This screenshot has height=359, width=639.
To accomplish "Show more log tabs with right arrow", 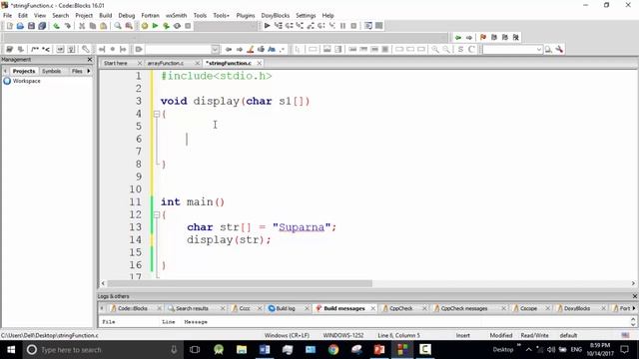I will click(634, 308).
